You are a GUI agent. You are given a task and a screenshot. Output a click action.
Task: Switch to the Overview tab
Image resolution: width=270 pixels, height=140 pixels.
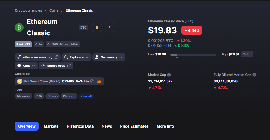(27, 126)
